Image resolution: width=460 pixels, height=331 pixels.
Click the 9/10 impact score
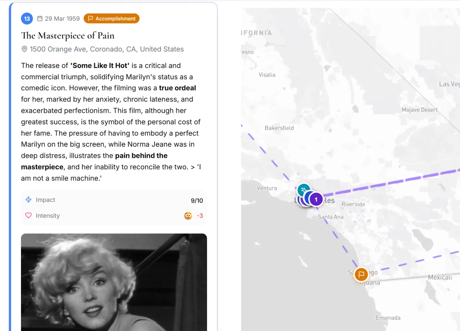[197, 201]
